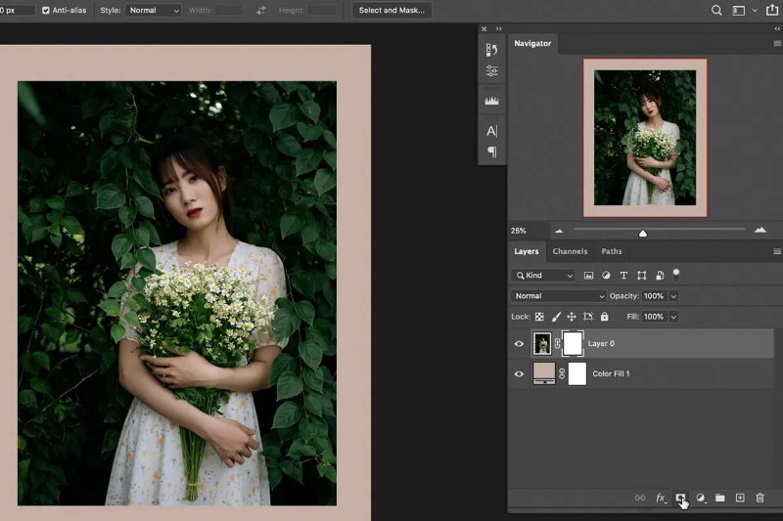The width and height of the screenshot is (783, 521).
Task: Click the lock all layer icon
Action: (x=604, y=317)
